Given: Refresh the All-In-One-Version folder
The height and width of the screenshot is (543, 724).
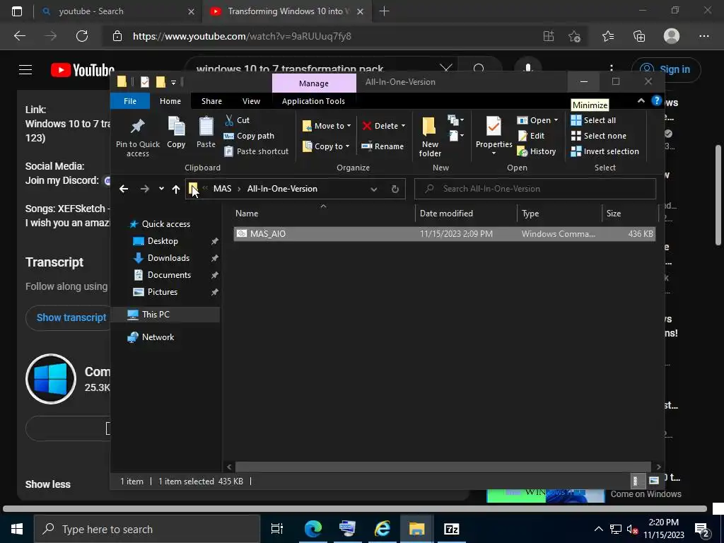Looking at the screenshot, I should 395,189.
